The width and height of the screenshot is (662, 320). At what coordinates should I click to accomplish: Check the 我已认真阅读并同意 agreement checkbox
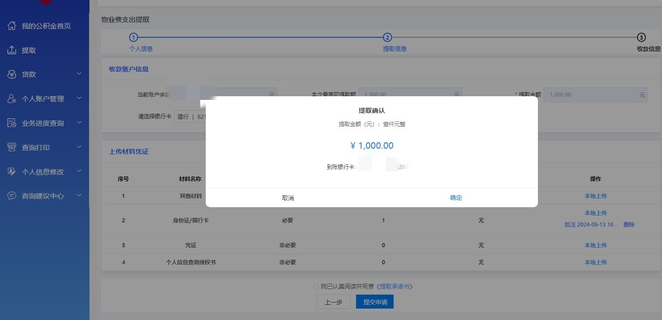coord(316,287)
